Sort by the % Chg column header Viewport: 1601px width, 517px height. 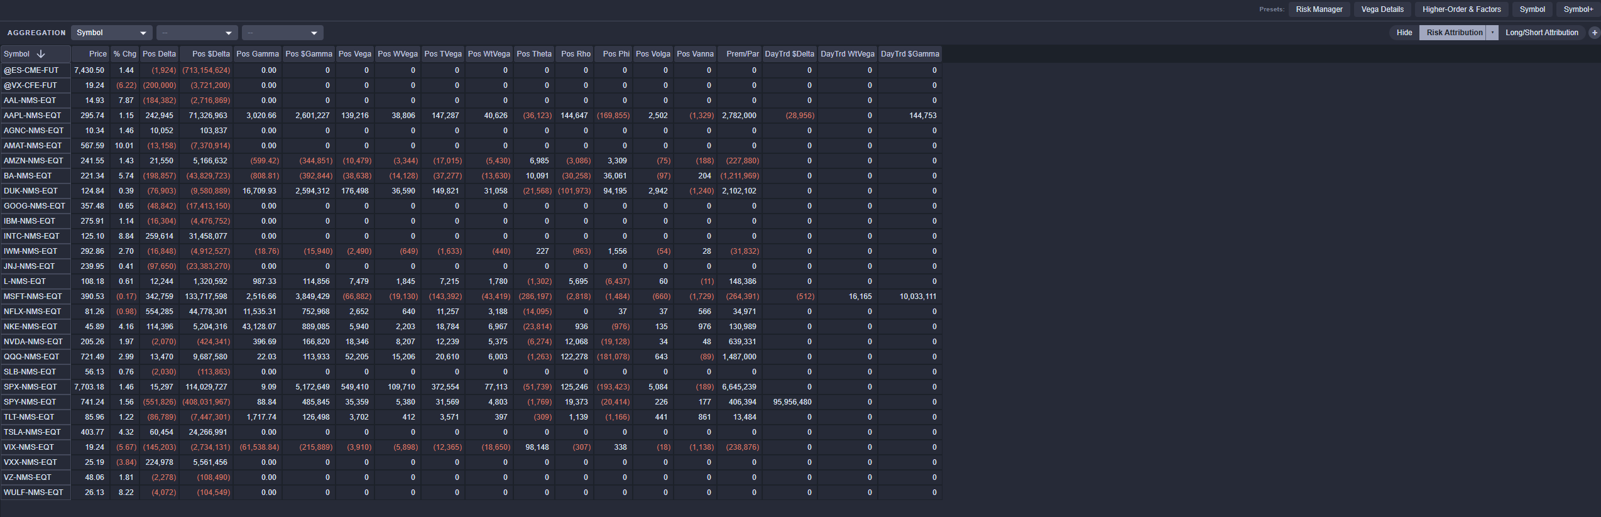(124, 54)
